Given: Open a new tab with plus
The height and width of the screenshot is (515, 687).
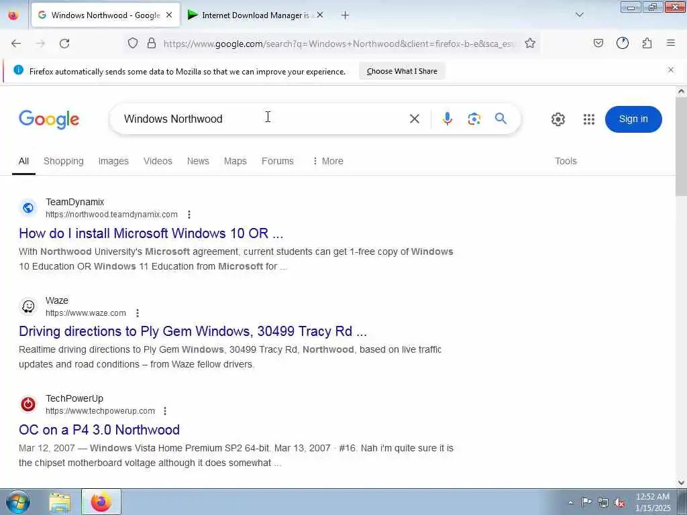Looking at the screenshot, I should pyautogui.click(x=346, y=15).
